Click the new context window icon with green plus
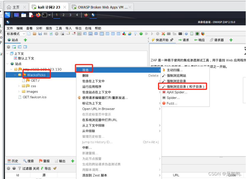Image resolution: width=246 pixels, height=179 pixels. (x=14, y=47)
